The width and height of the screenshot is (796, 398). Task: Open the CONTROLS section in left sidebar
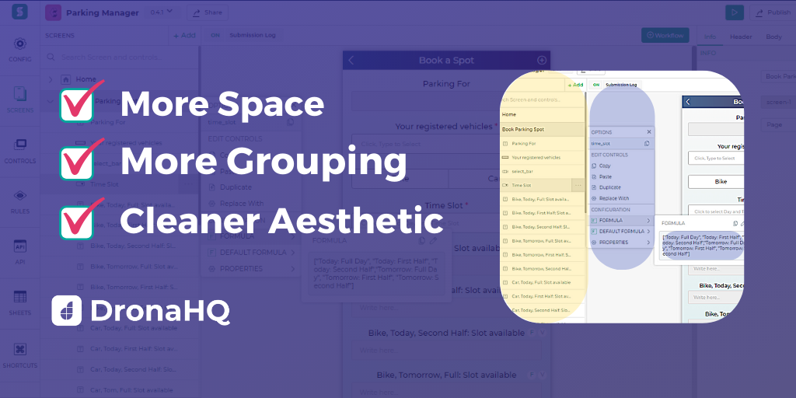click(x=19, y=151)
